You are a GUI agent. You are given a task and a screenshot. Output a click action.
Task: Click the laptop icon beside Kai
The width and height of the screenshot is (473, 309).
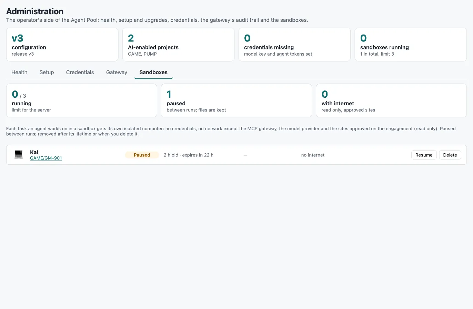point(19,155)
